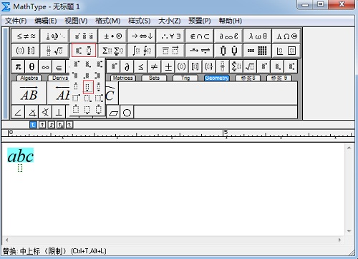Open the uppercase Greek palette (ΛΩΘ)
The width and height of the screenshot is (358, 259).
tap(286, 36)
